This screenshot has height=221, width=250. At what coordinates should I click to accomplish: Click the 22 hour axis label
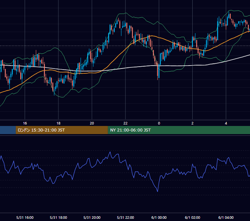point(125,123)
